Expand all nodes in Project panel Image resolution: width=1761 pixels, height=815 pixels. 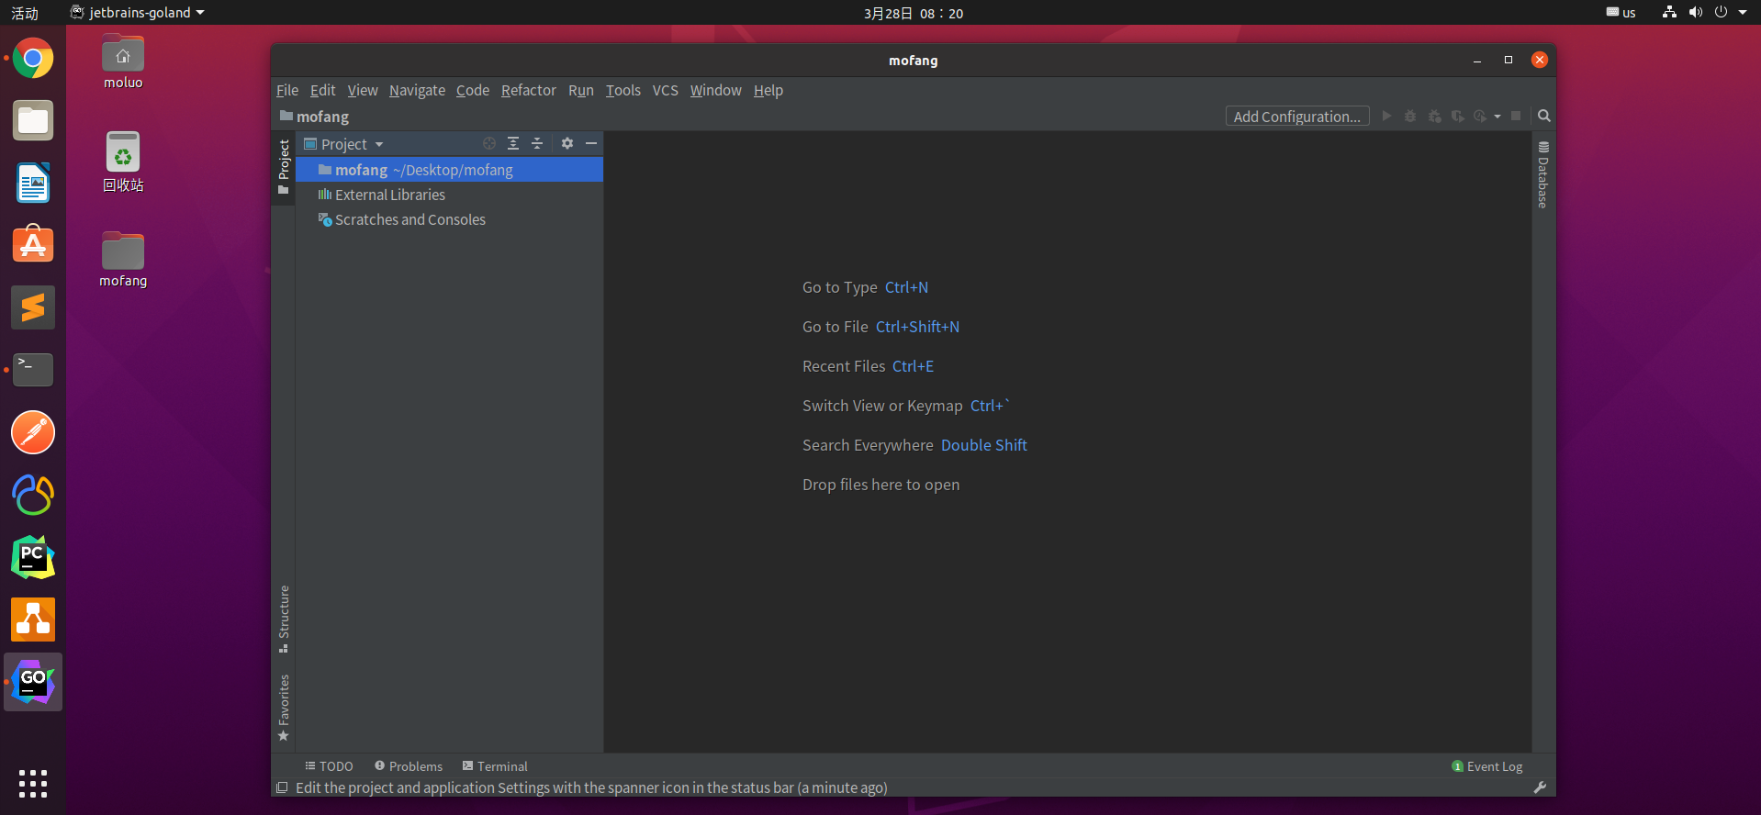[513, 143]
